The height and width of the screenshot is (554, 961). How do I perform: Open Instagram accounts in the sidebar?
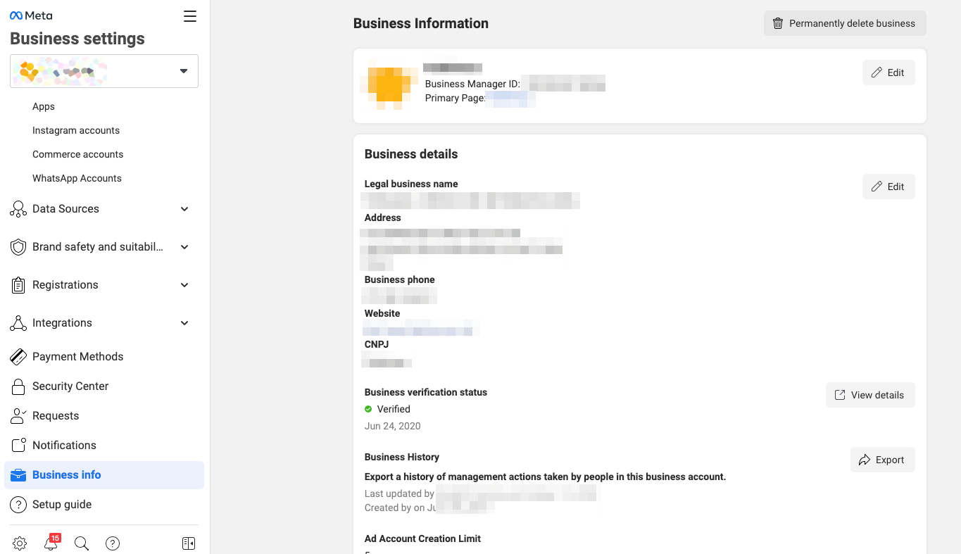click(x=76, y=130)
